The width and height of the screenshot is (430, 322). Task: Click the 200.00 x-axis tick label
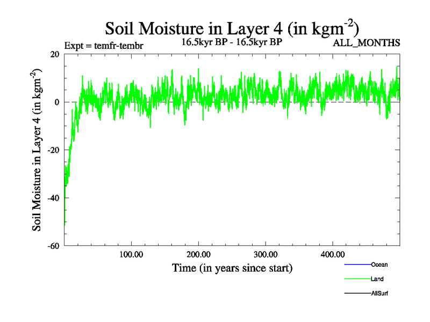point(198,254)
